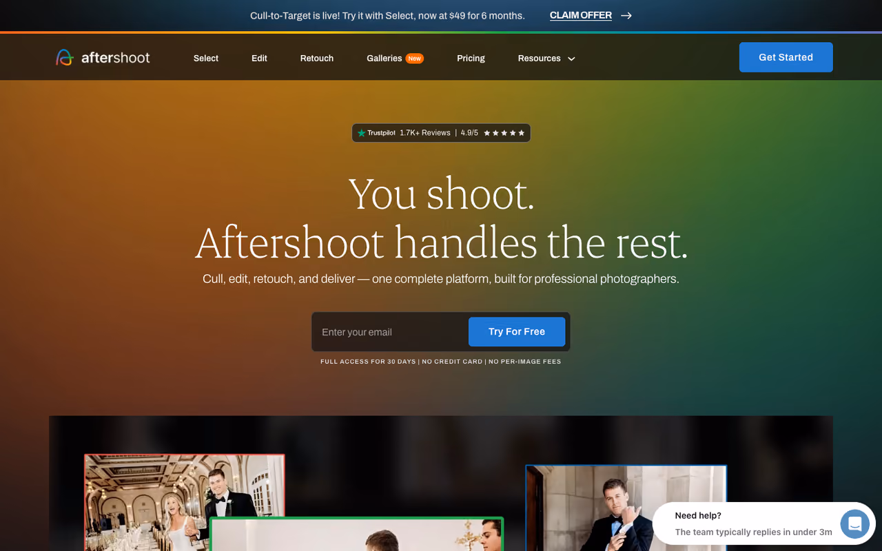Click the Try For Free button
The height and width of the screenshot is (551, 882).
[x=517, y=332]
